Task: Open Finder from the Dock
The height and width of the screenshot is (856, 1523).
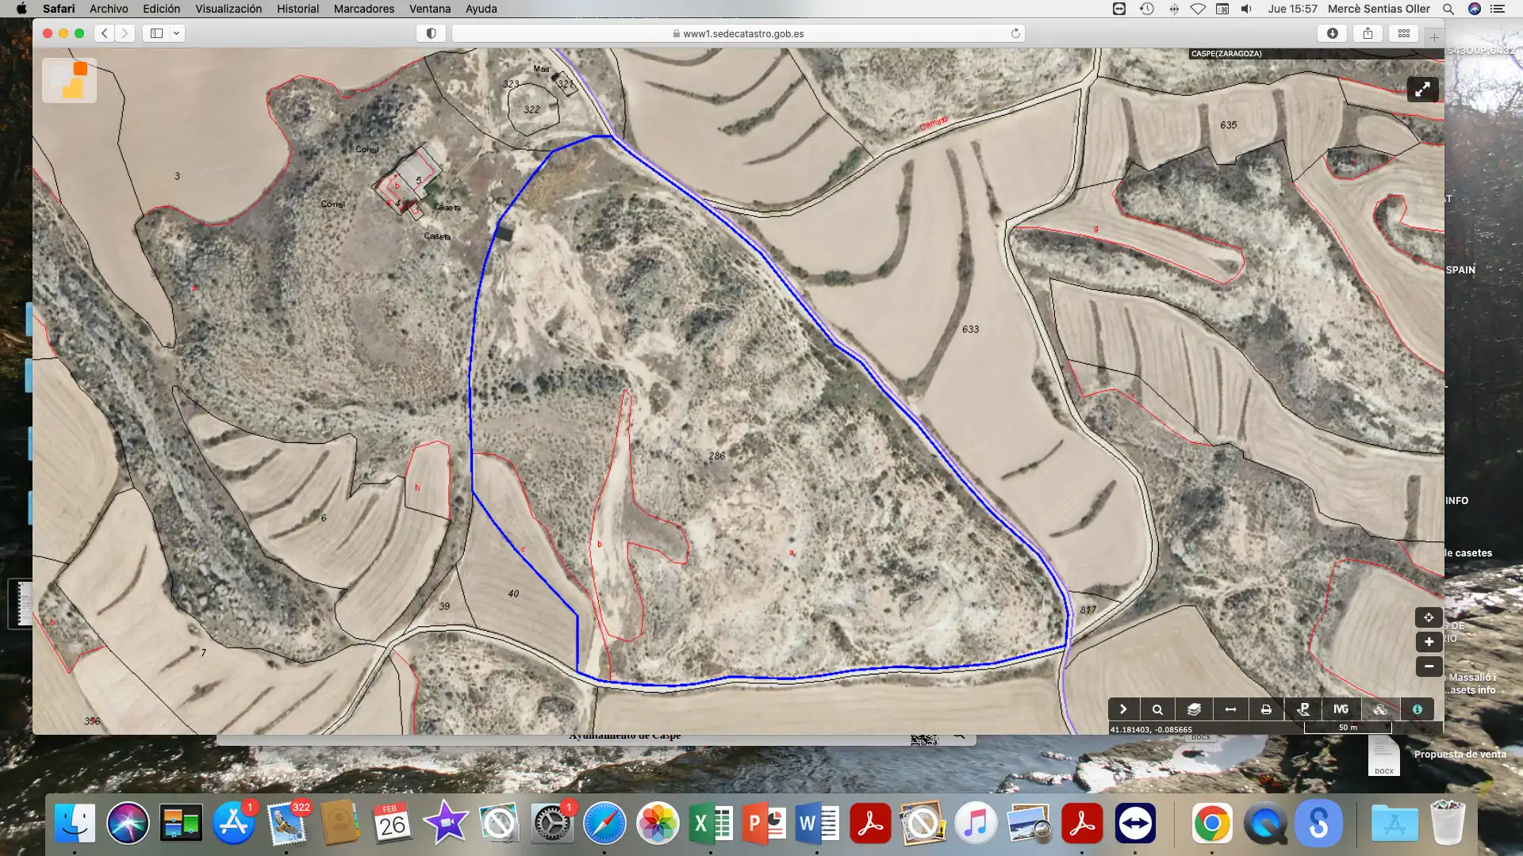Action: coord(75,824)
